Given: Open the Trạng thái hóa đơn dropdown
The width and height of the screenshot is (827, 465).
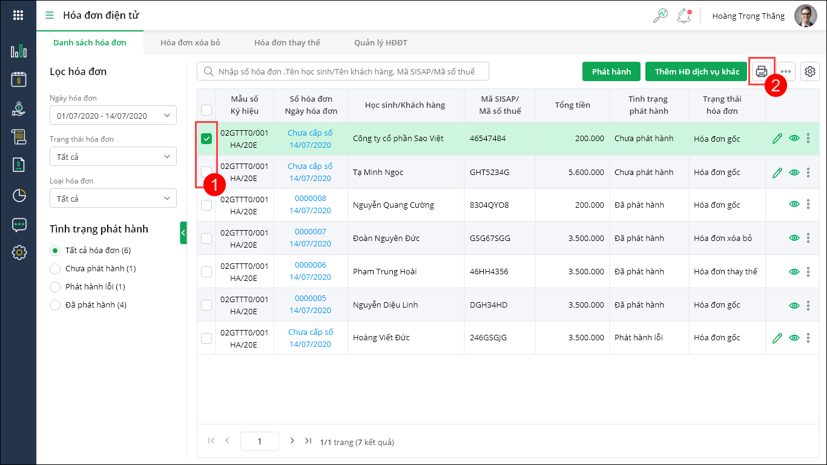Looking at the screenshot, I should [x=113, y=157].
